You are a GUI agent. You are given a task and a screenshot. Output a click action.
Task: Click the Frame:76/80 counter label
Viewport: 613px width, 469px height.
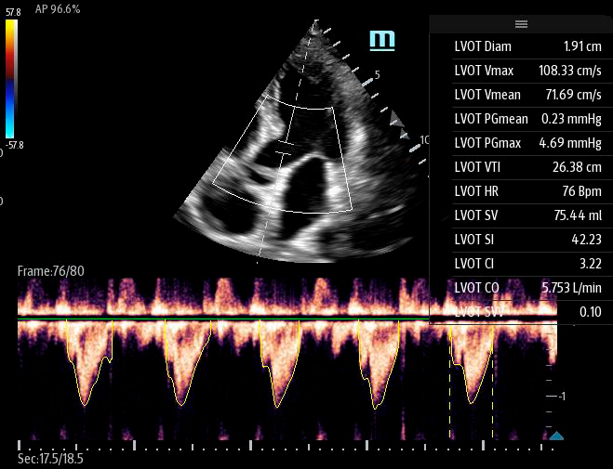click(x=49, y=270)
